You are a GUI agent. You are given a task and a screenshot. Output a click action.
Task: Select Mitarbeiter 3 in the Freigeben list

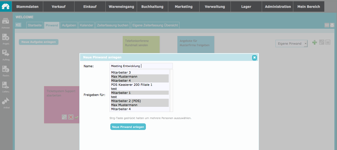coord(140,73)
